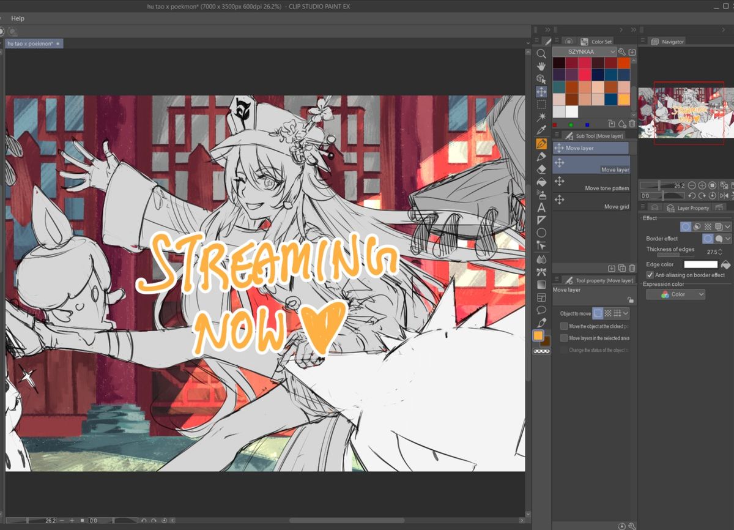Switch to Navigator tab
The width and height of the screenshot is (734, 530).
(x=667, y=42)
